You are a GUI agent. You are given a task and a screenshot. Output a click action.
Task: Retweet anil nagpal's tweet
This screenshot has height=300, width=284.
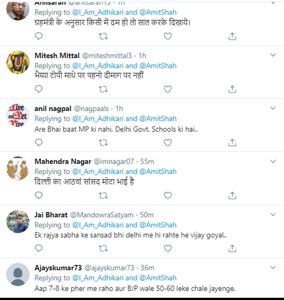coord(104,142)
